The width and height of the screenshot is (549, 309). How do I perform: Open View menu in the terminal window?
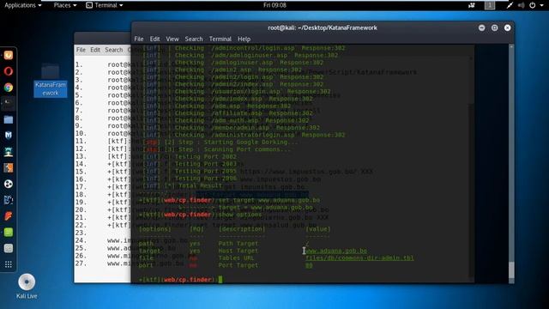172,39
